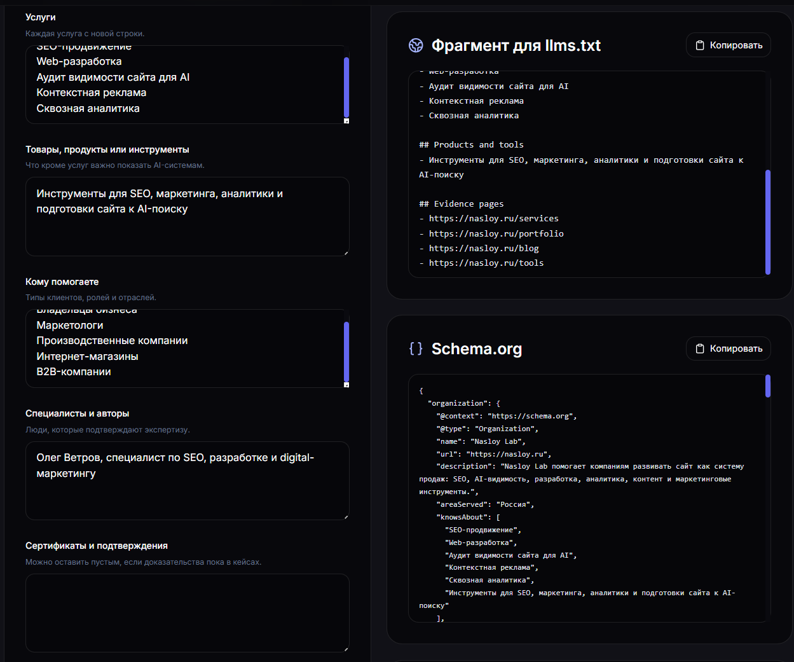
Task: Click the clipboard icon in the Schema.org Копировать button
Action: 700,348
